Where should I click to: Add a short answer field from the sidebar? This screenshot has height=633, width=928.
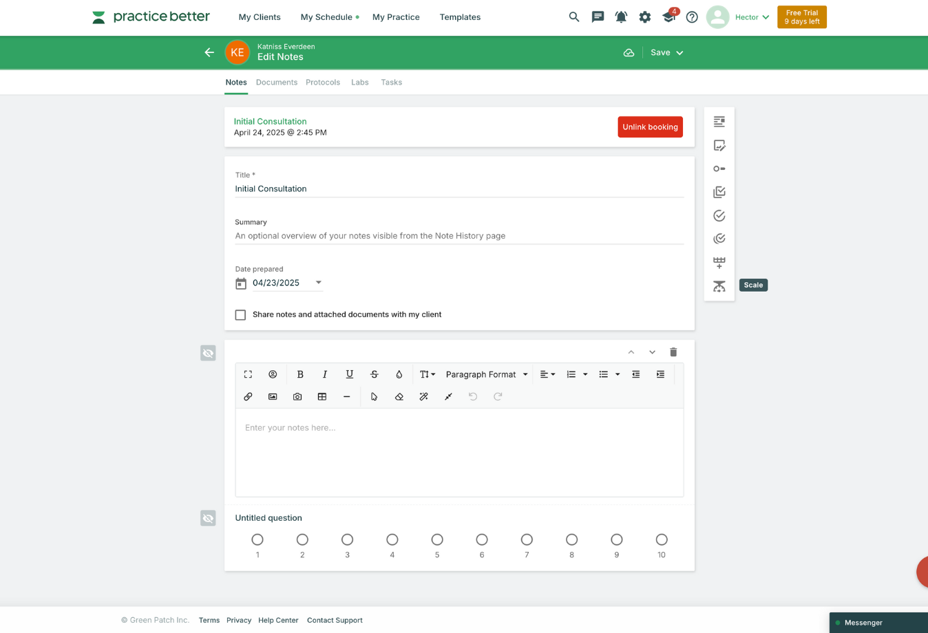[719, 169]
